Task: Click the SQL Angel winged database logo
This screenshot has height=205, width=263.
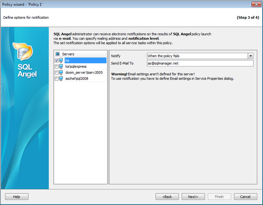Action: [23, 52]
